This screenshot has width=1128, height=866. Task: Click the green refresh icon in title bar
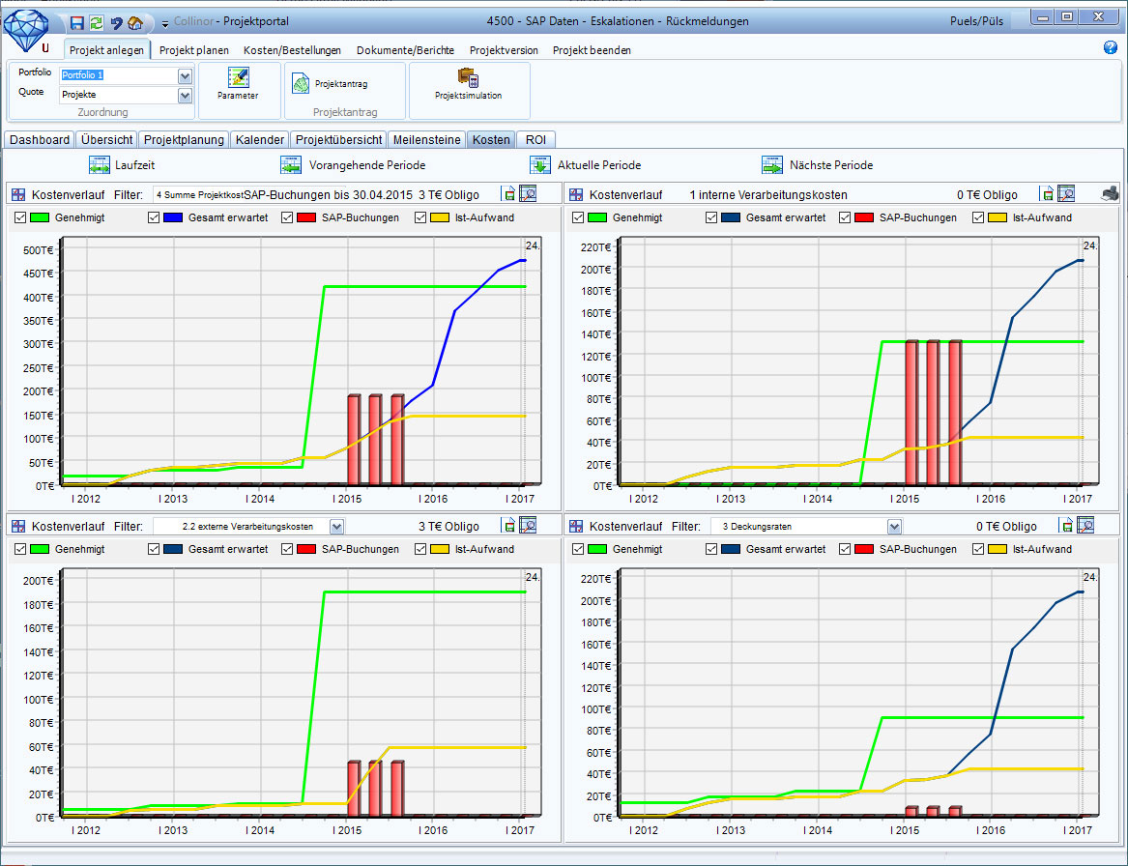(97, 22)
